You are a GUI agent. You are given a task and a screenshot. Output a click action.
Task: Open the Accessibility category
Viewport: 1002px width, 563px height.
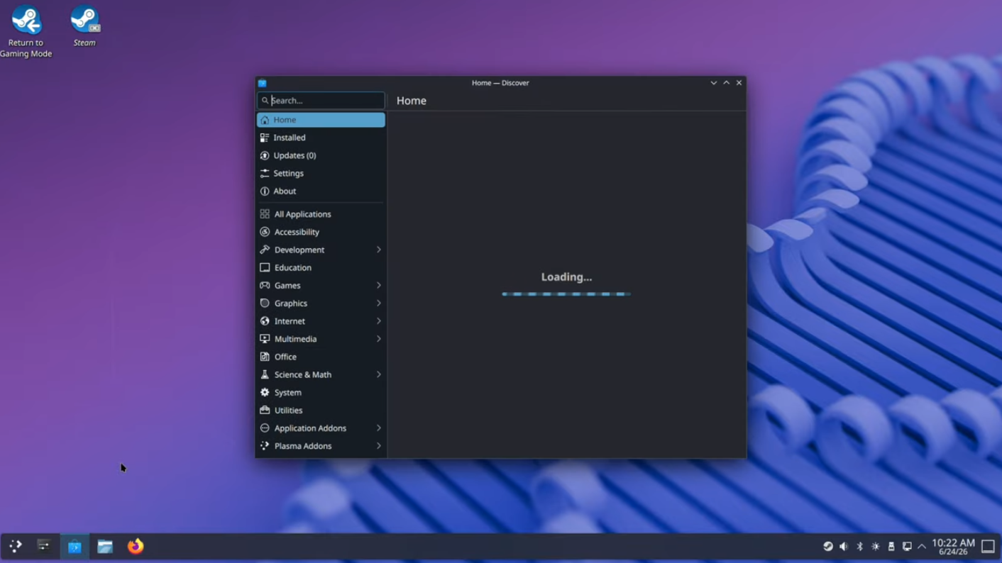click(321, 232)
